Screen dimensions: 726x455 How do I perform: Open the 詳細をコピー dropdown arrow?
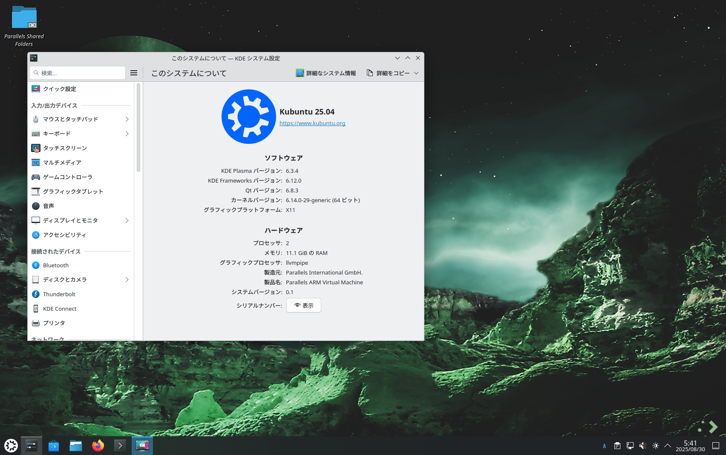click(416, 73)
